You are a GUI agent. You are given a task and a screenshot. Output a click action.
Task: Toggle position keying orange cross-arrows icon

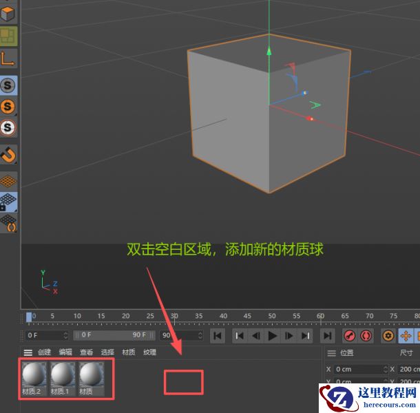click(x=406, y=336)
